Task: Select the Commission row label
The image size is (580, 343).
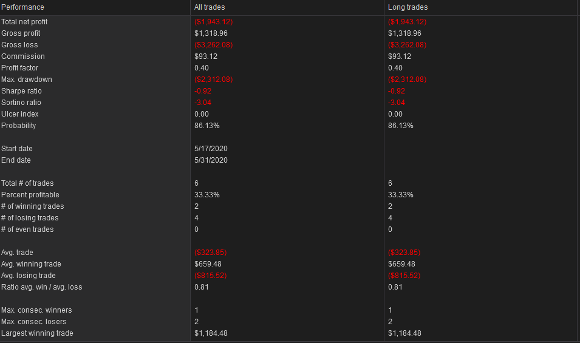Action: click(x=23, y=56)
